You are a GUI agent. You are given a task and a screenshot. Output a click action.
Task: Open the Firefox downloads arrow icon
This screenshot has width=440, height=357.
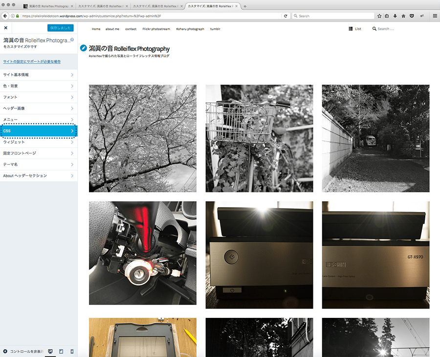pyautogui.click(x=395, y=16)
